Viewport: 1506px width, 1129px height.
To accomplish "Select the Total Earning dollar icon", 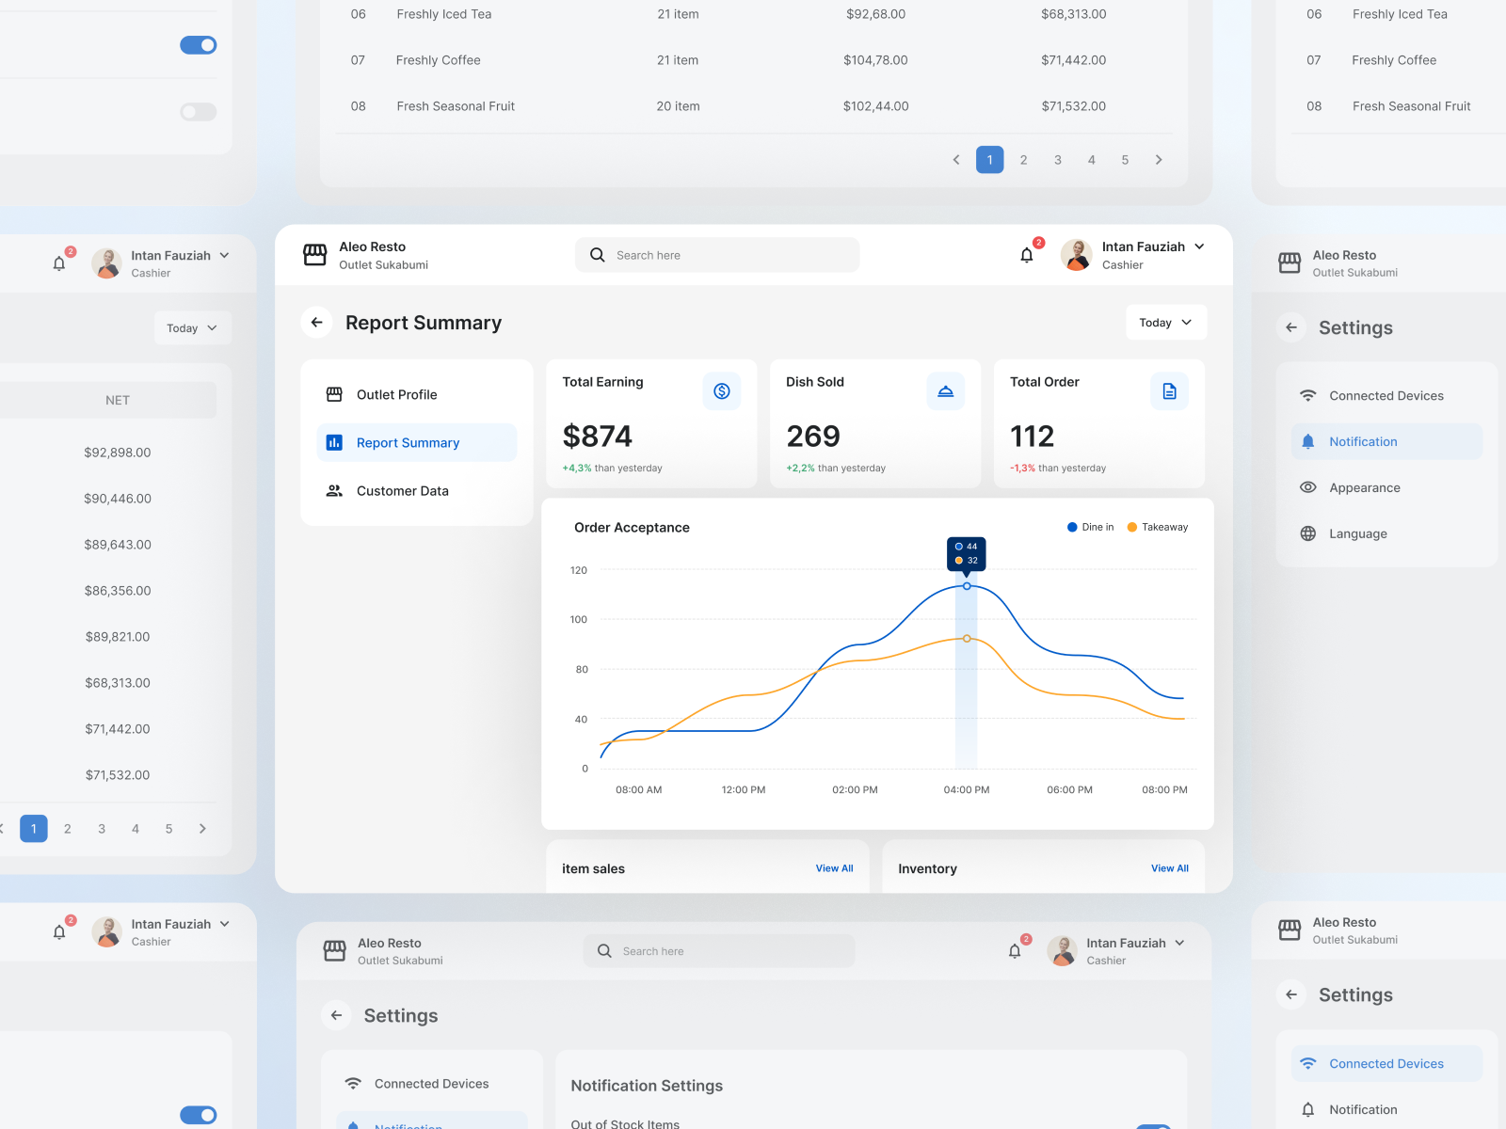I will (721, 390).
